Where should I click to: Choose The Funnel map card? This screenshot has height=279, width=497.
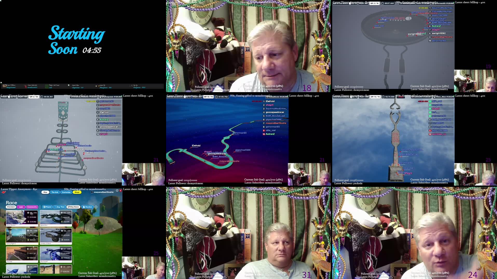[x=56, y=255]
